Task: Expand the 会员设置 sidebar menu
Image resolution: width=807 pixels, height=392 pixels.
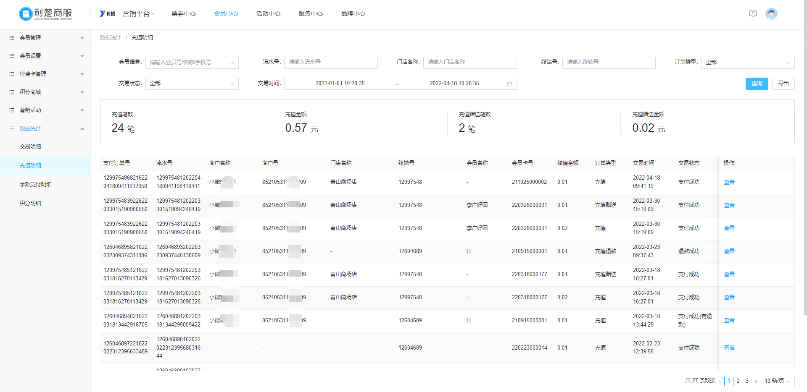Action: pyautogui.click(x=82, y=56)
